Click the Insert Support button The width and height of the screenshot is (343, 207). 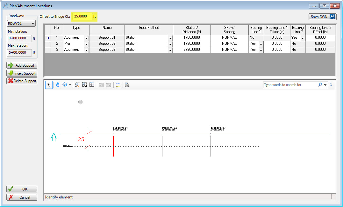[22, 73]
